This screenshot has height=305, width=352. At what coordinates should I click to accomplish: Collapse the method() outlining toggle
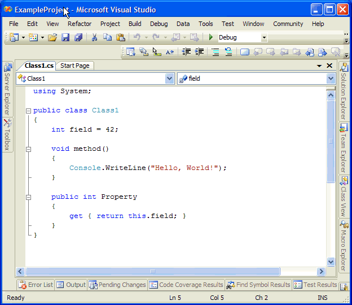(x=28, y=149)
